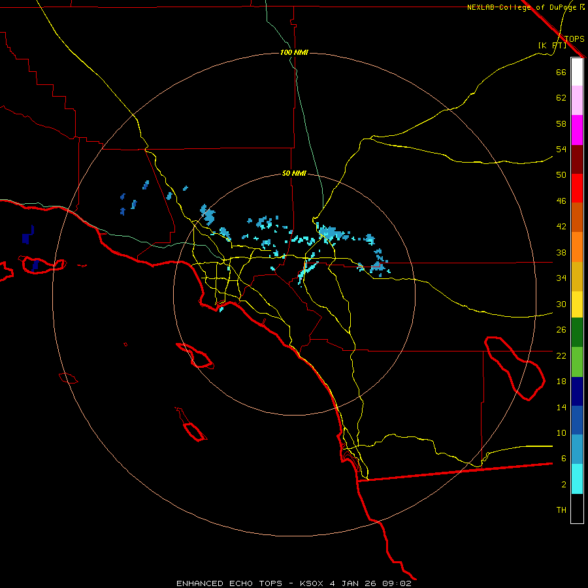Image resolution: width=588 pixels, height=588 pixels.
Task: Click the legend value '50'
Action: tap(561, 175)
